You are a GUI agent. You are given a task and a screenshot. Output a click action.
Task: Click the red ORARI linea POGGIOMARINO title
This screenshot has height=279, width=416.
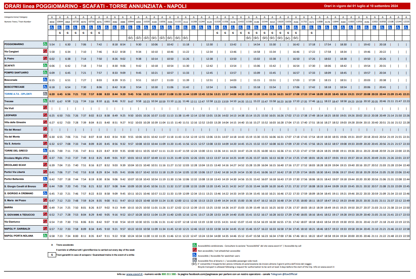(x=96, y=6)
